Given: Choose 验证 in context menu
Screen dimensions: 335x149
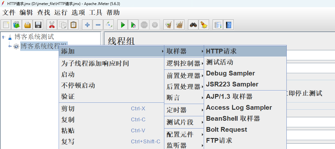Looking at the screenshot, I should [x=111, y=97].
